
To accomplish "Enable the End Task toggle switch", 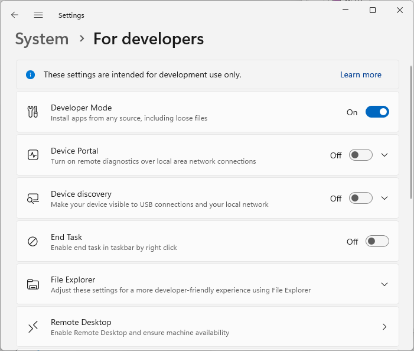I will pyautogui.click(x=377, y=241).
